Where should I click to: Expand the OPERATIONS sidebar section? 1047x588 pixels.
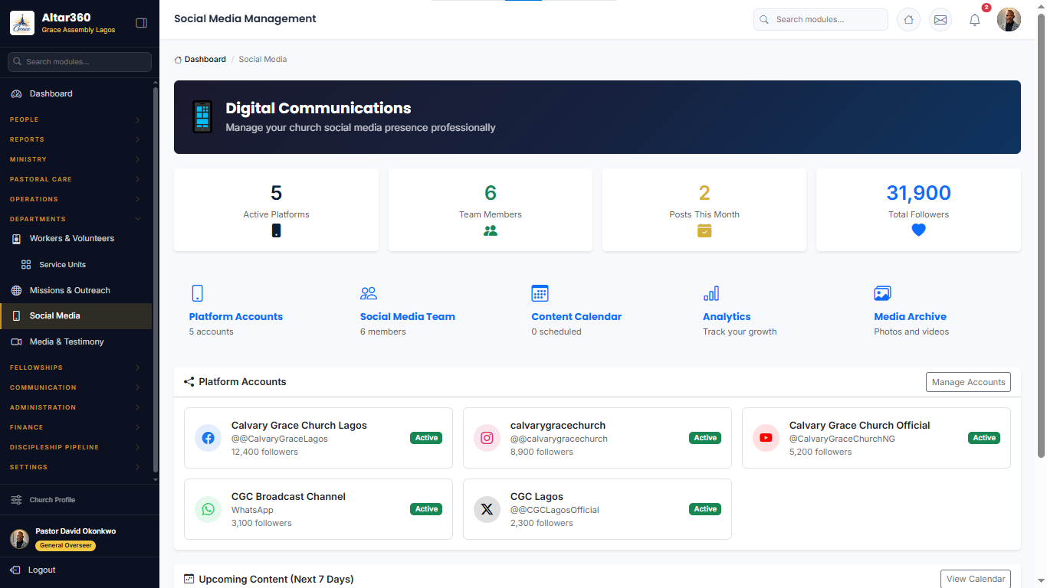tap(76, 199)
